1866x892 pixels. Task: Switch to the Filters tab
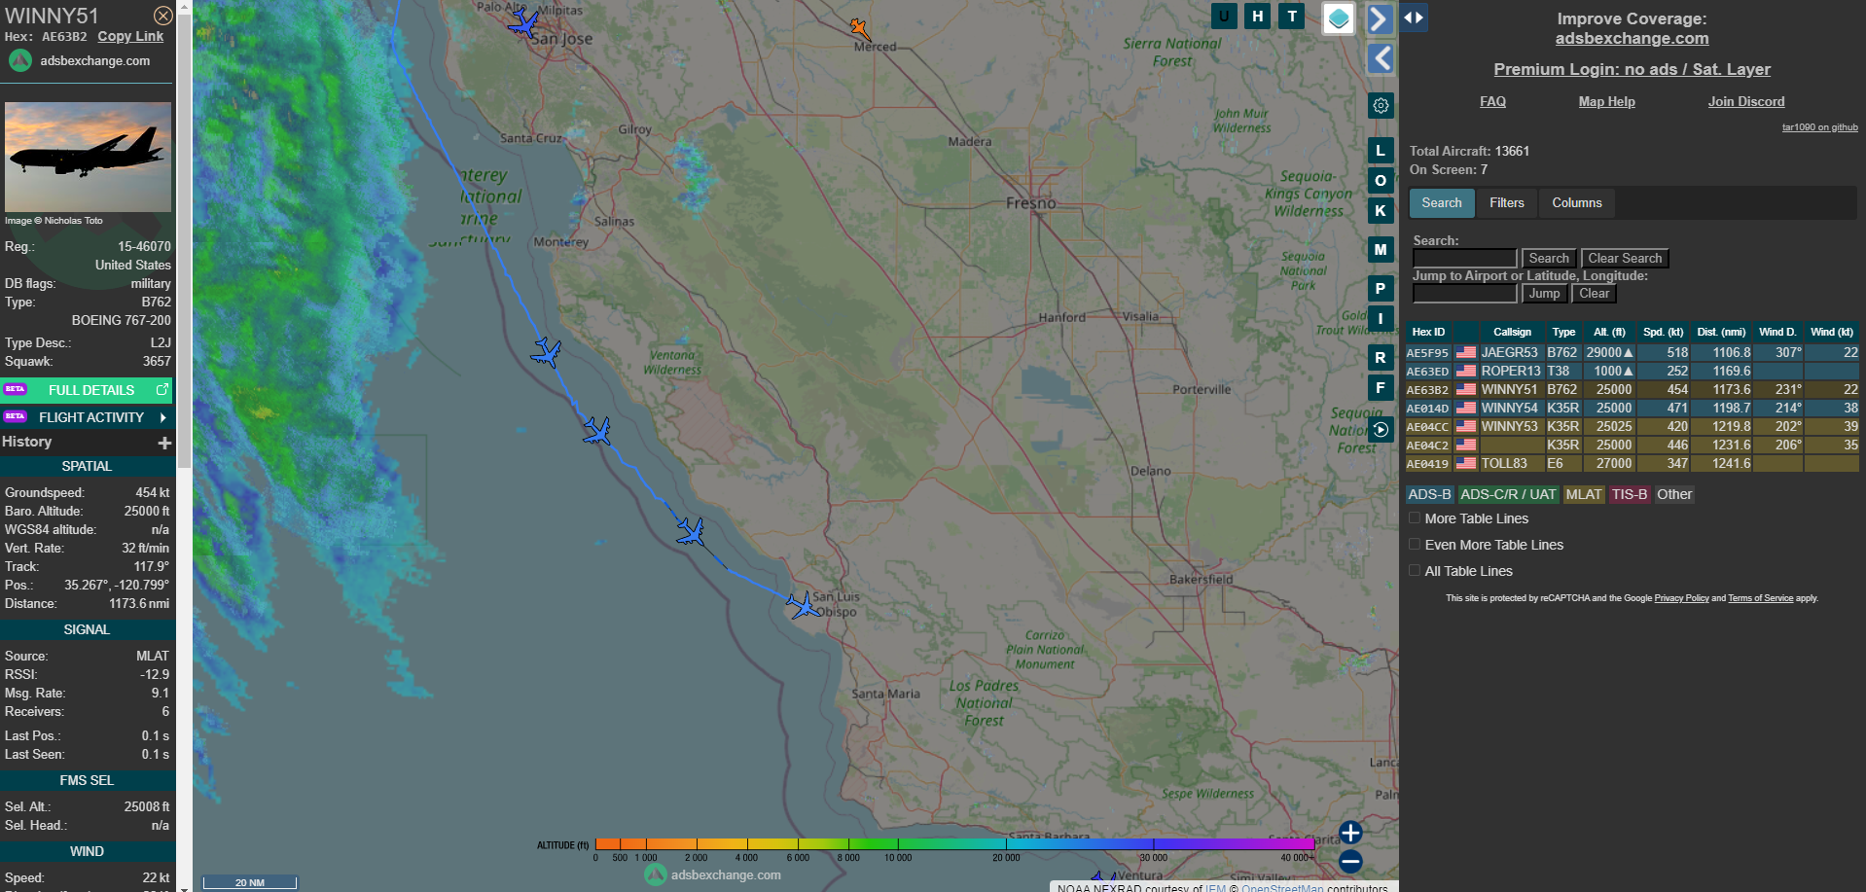(x=1507, y=202)
